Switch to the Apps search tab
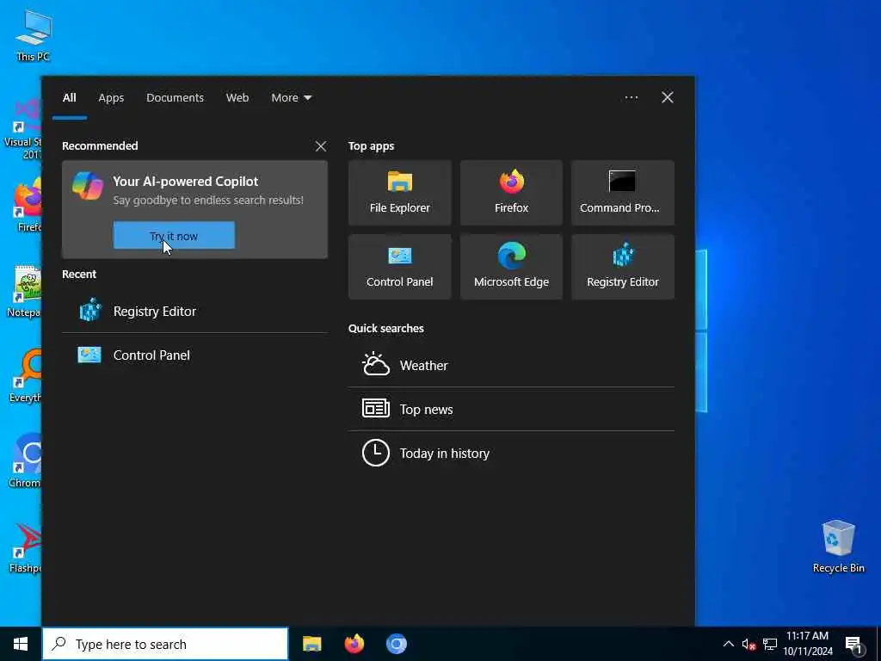Viewport: 881px width, 661px height. click(x=111, y=98)
